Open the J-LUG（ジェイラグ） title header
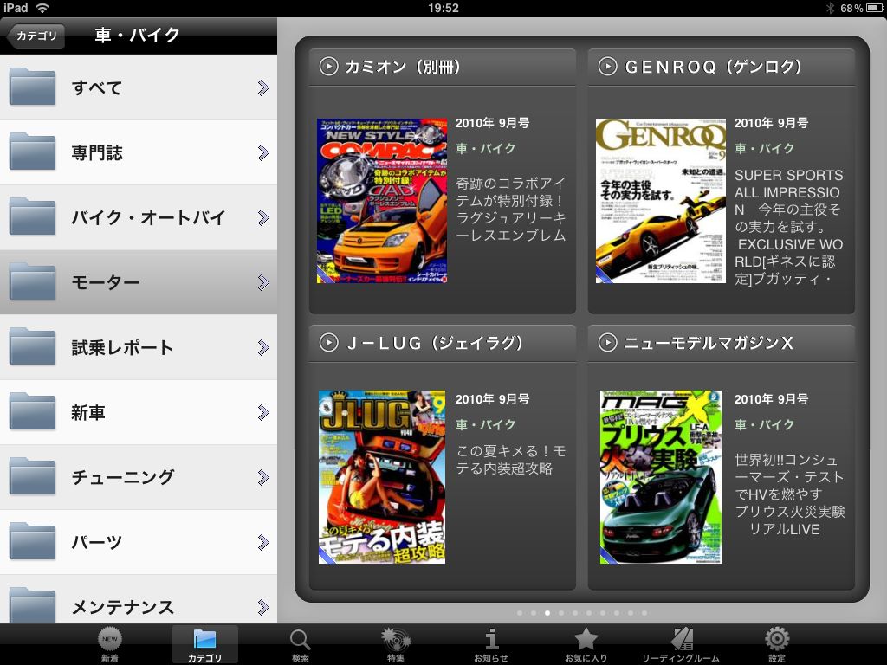The image size is (887, 665). pyautogui.click(x=443, y=343)
